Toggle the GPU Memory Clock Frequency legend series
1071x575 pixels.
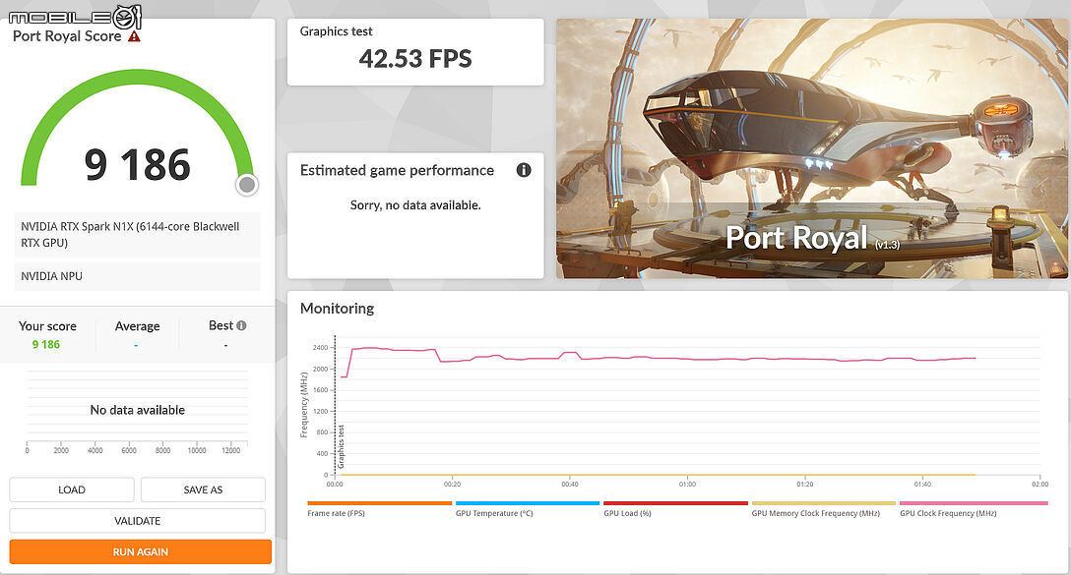(823, 509)
